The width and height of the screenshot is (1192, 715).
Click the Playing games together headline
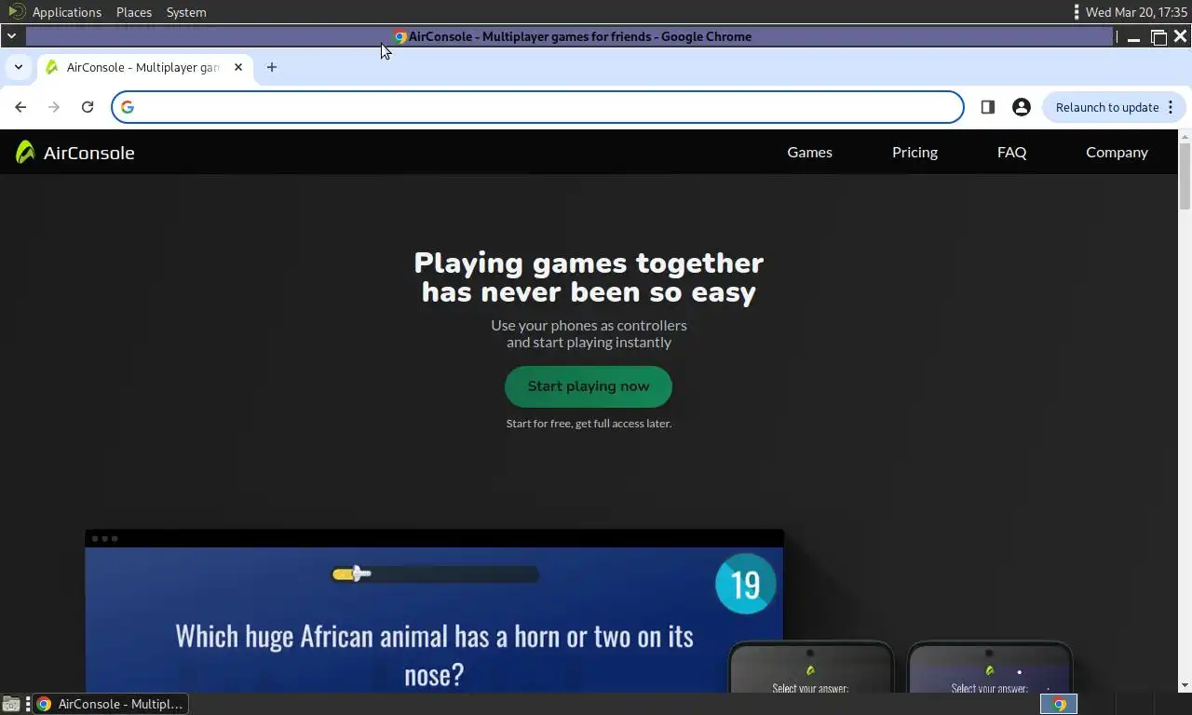[x=589, y=277]
